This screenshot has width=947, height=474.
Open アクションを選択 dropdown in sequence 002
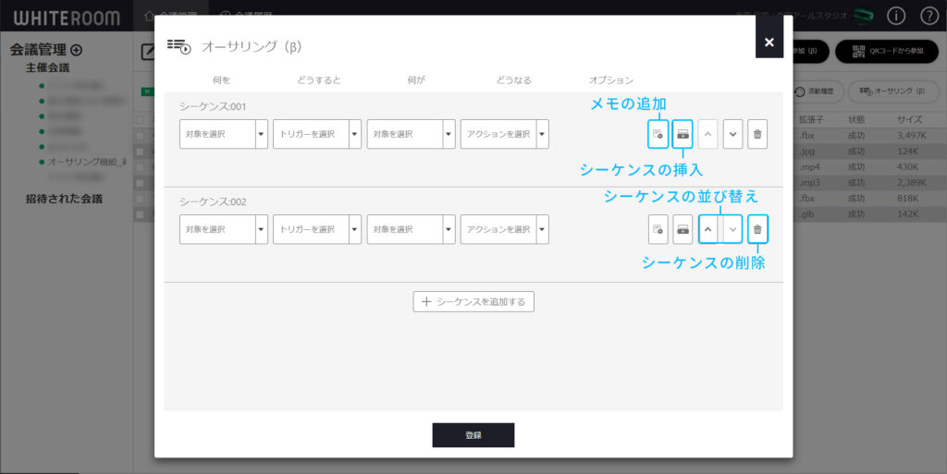(x=504, y=229)
